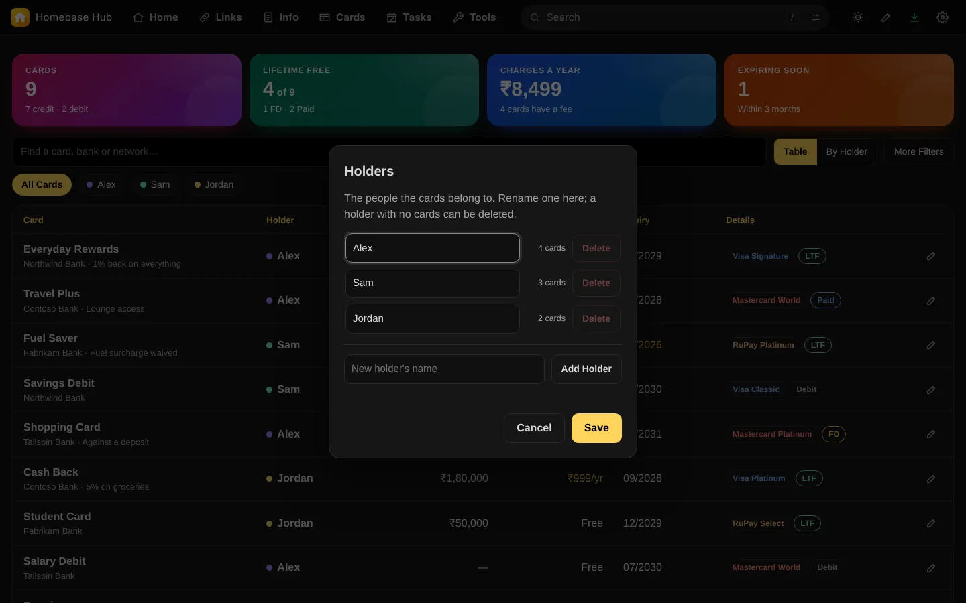This screenshot has height=603, width=966.
Task: Edit the Salary Debit card row
Action: [x=931, y=568]
